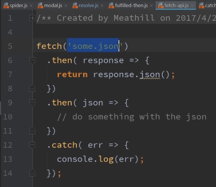The width and height of the screenshot is (216, 187).
Task: Click line number 5 in gutter
Action: point(10,46)
